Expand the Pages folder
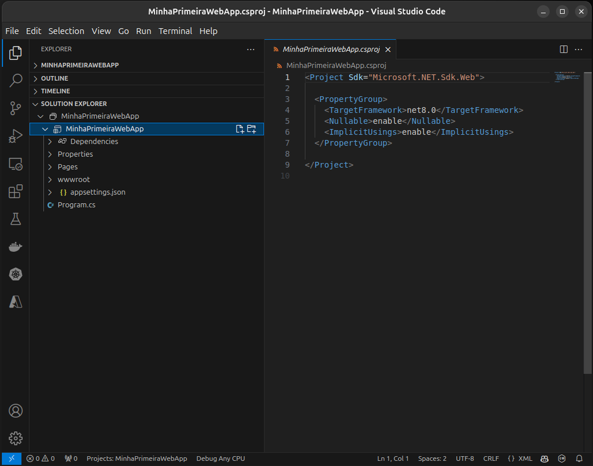This screenshot has width=593, height=466. tap(50, 167)
